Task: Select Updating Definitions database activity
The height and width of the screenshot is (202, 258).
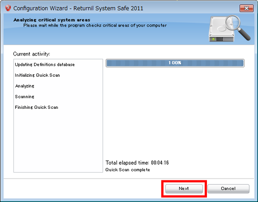Action: pyautogui.click(x=45, y=65)
